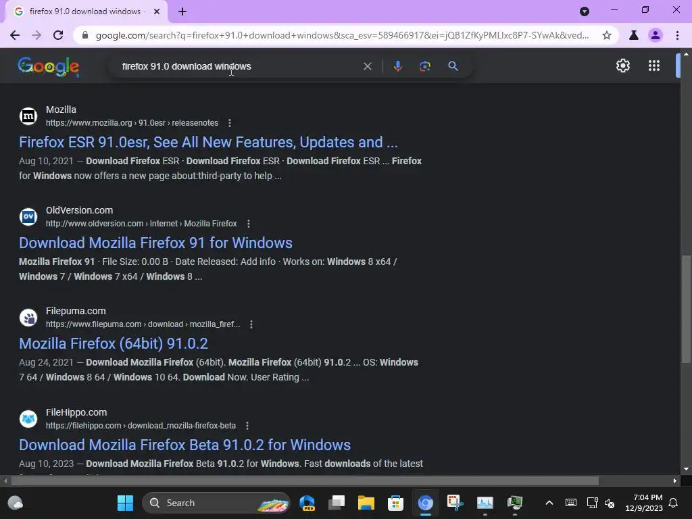Image resolution: width=692 pixels, height=519 pixels.
Task: Open more options for FileHippo.com result
Action: [247, 426]
